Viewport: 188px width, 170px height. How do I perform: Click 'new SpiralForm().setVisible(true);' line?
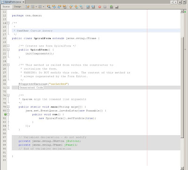coord(67,118)
